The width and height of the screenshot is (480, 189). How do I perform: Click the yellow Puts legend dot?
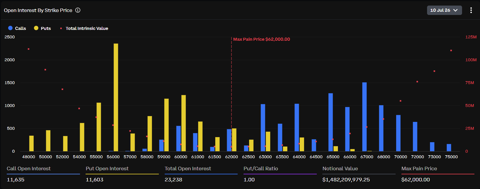(x=36, y=28)
